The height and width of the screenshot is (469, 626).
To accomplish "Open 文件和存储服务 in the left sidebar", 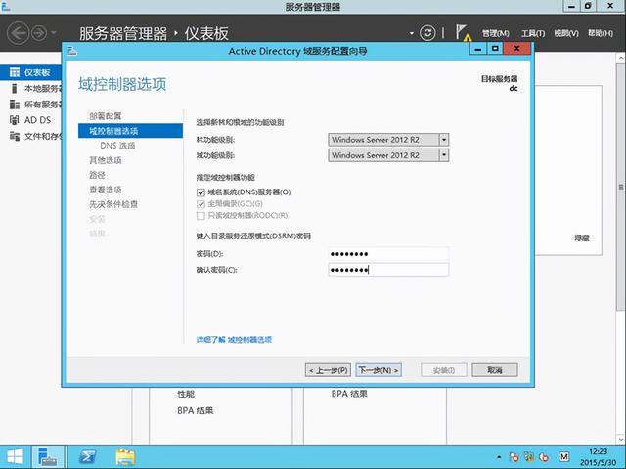I will click(35, 136).
